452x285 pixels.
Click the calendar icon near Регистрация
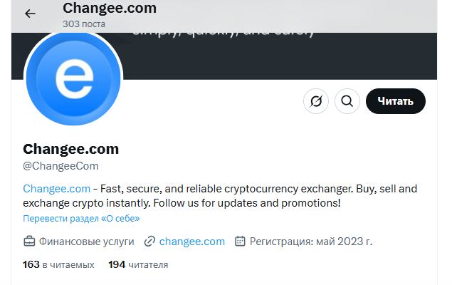point(240,241)
